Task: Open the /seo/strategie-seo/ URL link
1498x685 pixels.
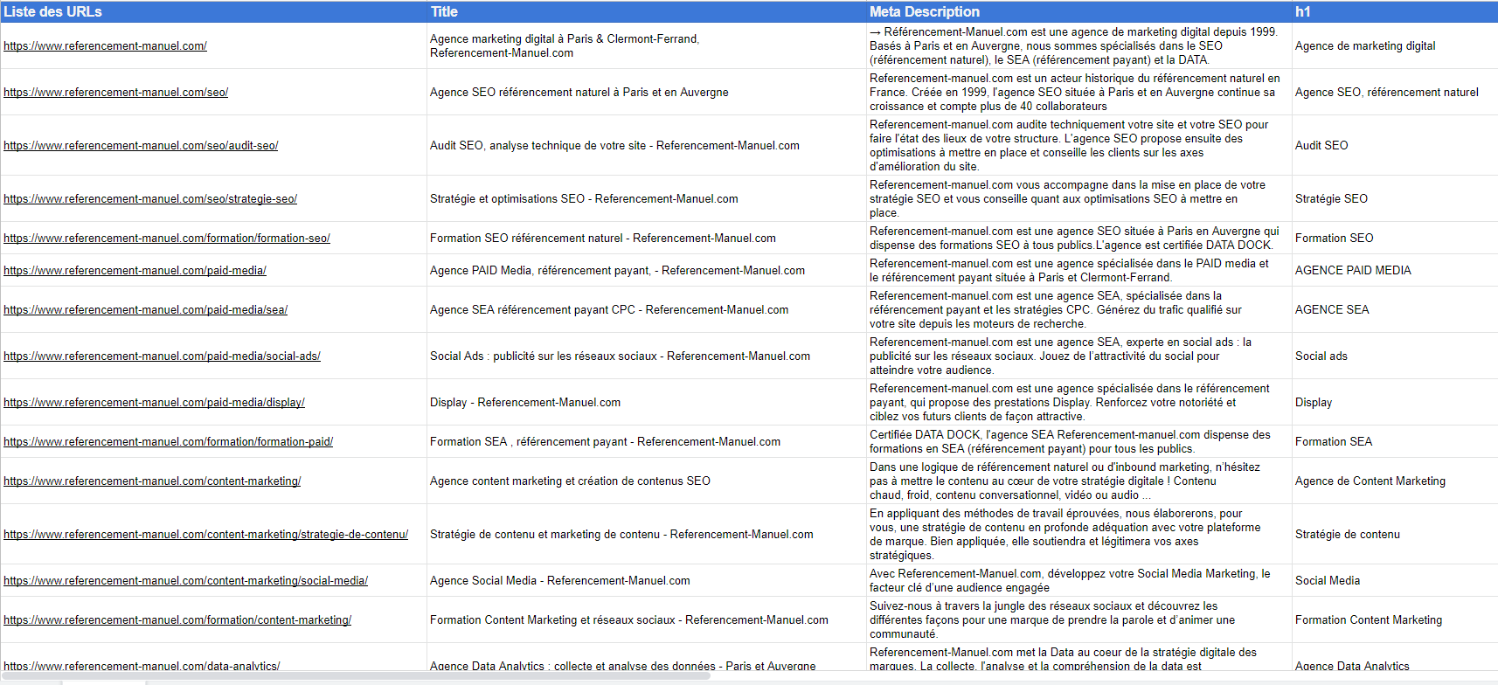Action: coord(150,199)
